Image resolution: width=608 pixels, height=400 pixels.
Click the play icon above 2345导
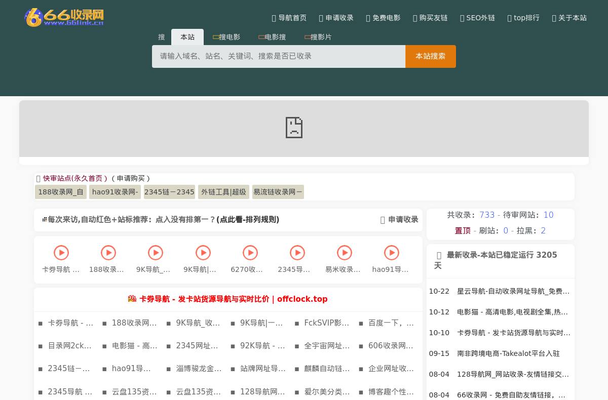point(297,253)
